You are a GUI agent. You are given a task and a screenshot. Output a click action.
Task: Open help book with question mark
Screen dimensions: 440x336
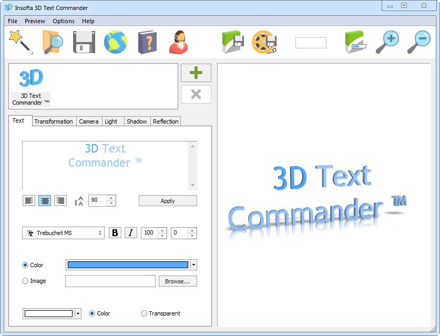147,42
